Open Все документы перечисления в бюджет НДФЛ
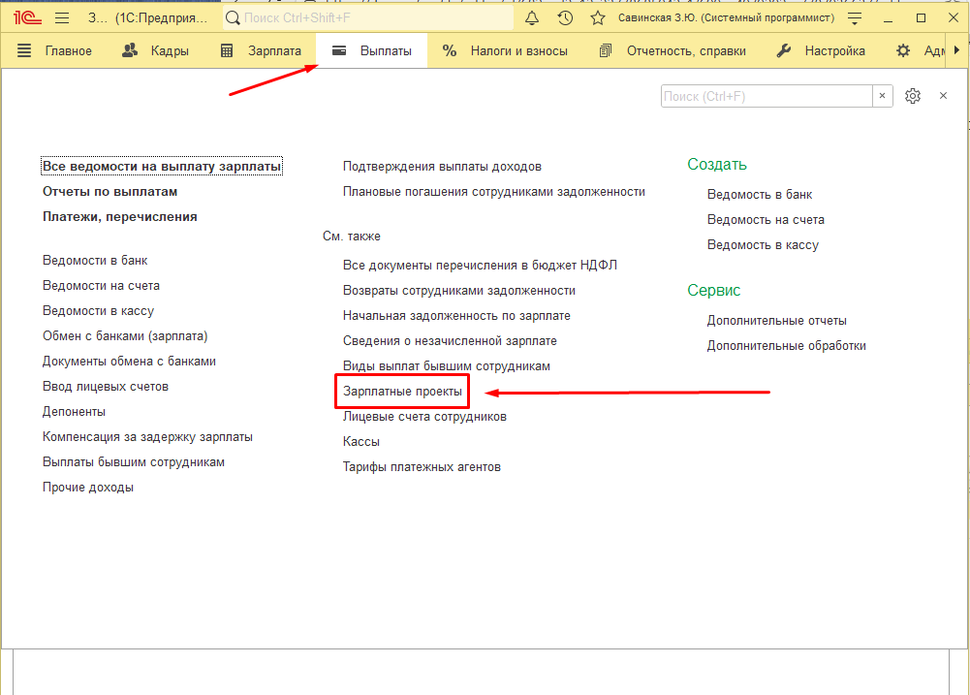970x695 pixels. click(480, 265)
